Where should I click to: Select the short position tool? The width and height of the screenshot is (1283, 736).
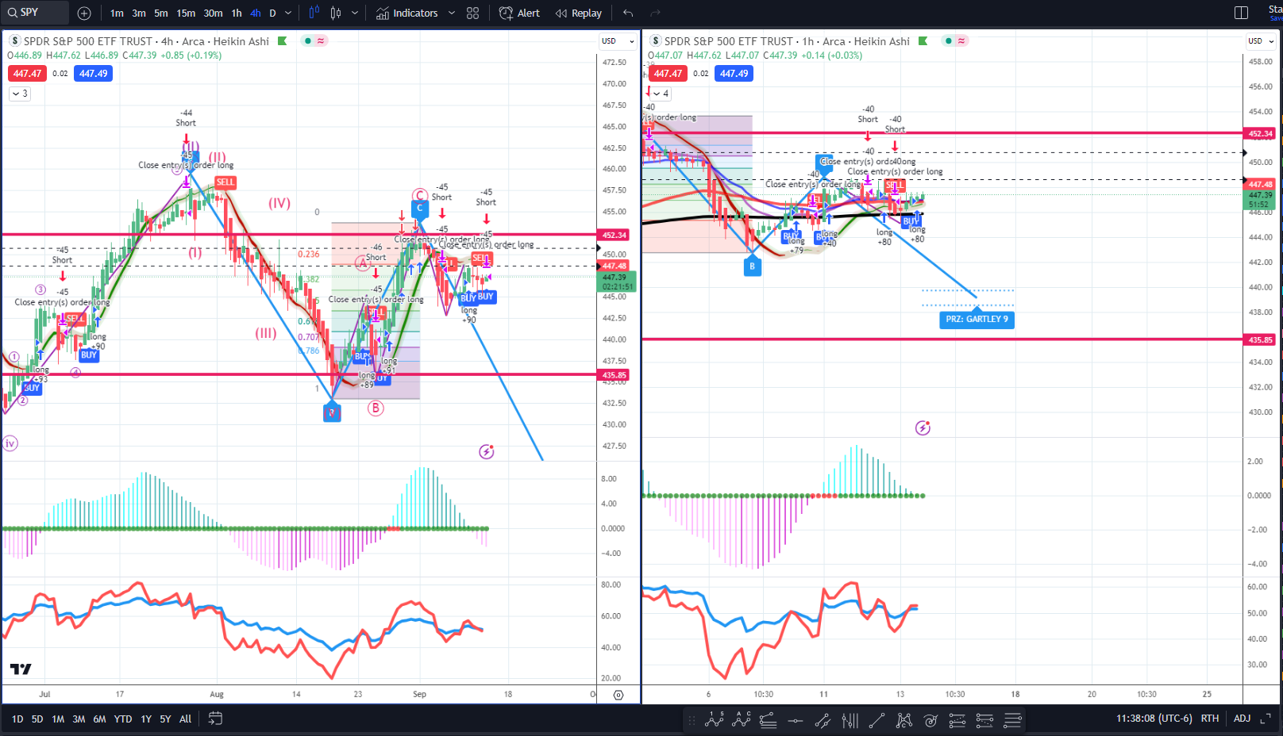[x=984, y=720]
